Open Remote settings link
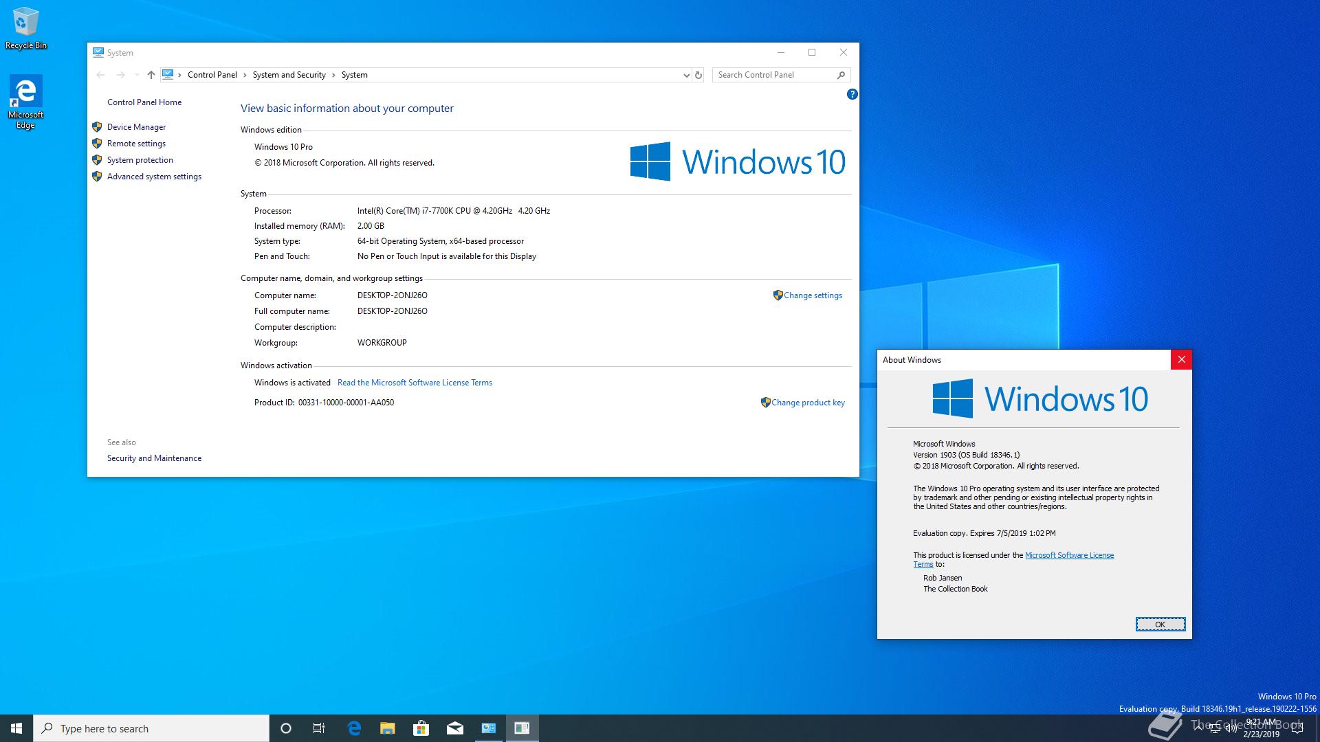The height and width of the screenshot is (742, 1320). click(136, 144)
